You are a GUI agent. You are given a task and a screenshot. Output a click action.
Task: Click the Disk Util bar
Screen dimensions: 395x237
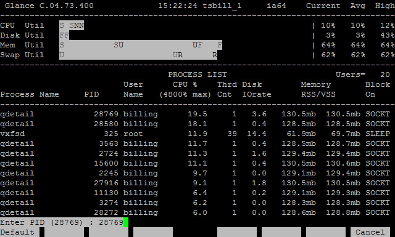pos(64,35)
